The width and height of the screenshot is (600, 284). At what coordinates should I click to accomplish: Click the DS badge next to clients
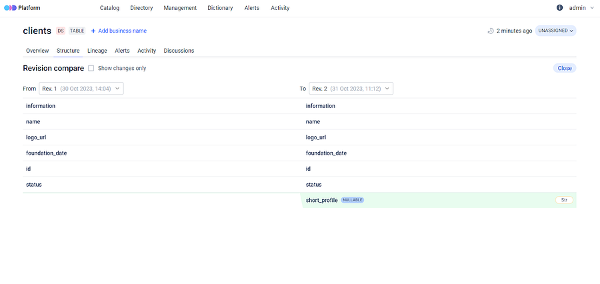[61, 31]
